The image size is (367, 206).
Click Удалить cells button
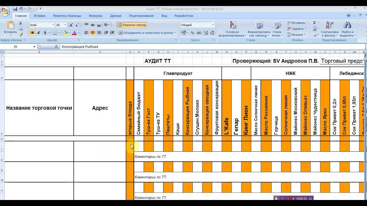click(x=296, y=29)
